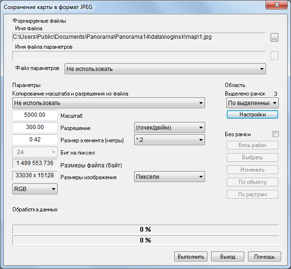Open the 'По выделенным' area dropdown
291x269 pixels.
(x=252, y=103)
